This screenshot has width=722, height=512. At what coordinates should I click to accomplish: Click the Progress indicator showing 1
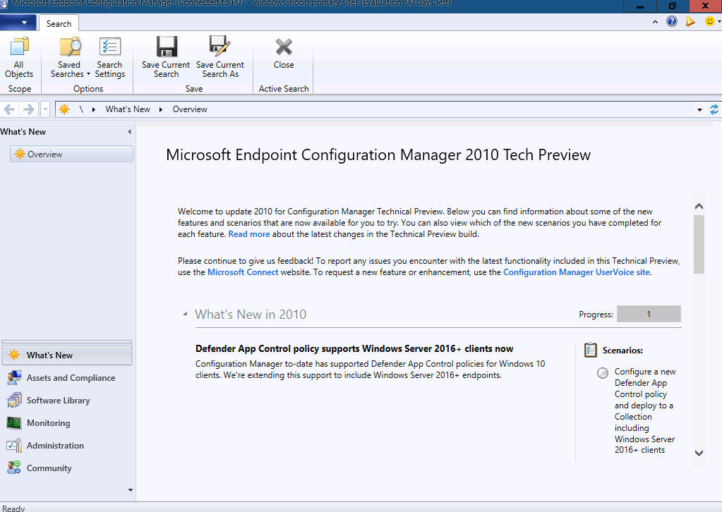[x=649, y=315]
